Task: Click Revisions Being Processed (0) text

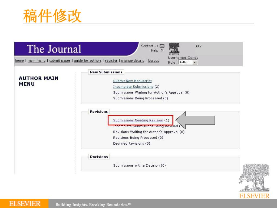Action: 138,138
